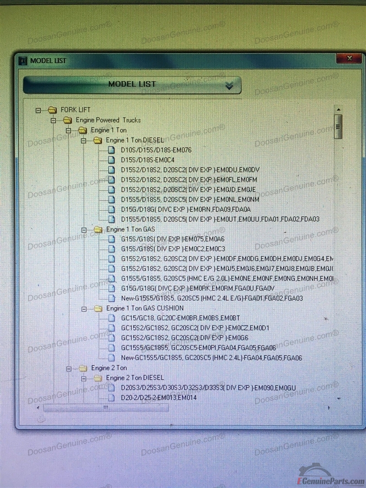The height and width of the screenshot is (488, 366).
Task: Click the Engine 1 Ton GAS CUSHION folder icon
Action: tap(98, 309)
